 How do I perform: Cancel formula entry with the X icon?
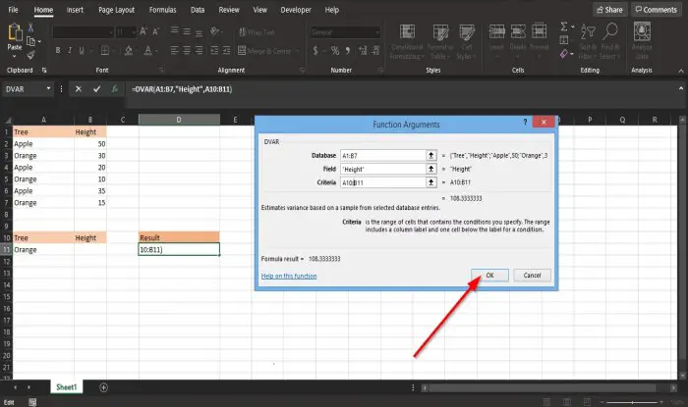pyautogui.click(x=78, y=89)
